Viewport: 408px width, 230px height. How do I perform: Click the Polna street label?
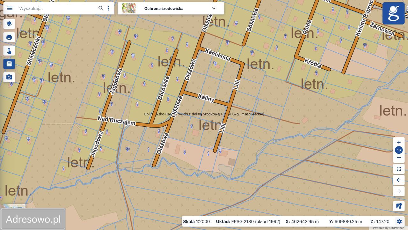tap(307, 27)
